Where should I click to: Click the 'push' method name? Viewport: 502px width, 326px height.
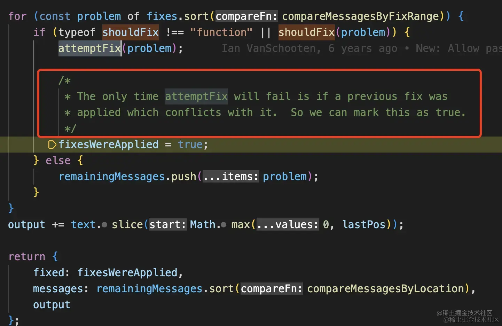click(184, 177)
